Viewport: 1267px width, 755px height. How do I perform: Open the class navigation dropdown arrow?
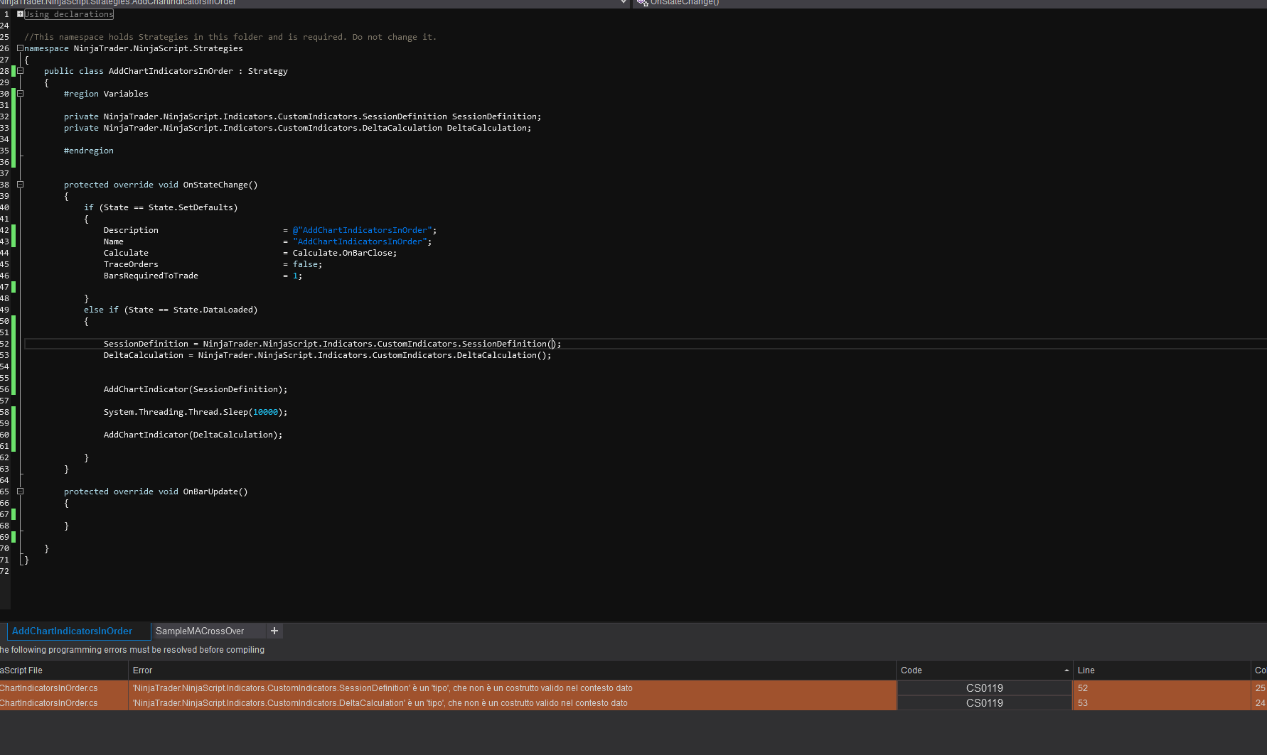pos(624,3)
